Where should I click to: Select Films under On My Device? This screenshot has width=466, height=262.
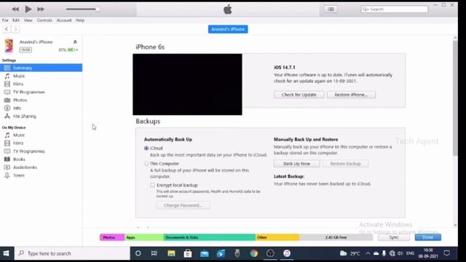(41, 143)
